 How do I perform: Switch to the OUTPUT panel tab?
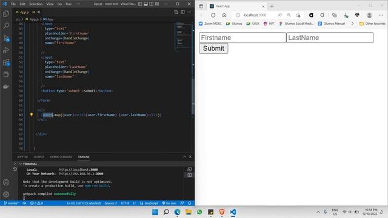click(x=39, y=157)
